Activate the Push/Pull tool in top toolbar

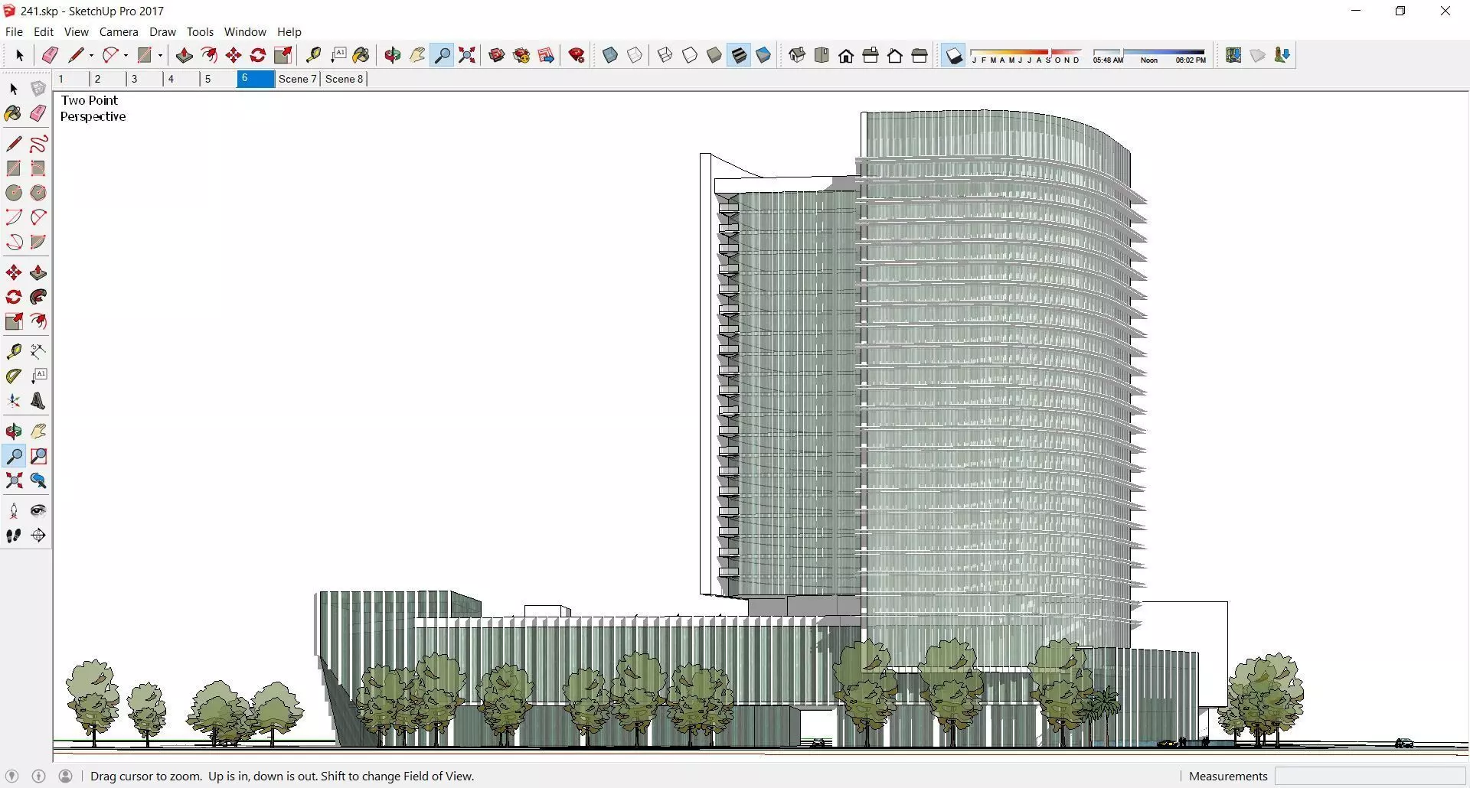[x=184, y=55]
